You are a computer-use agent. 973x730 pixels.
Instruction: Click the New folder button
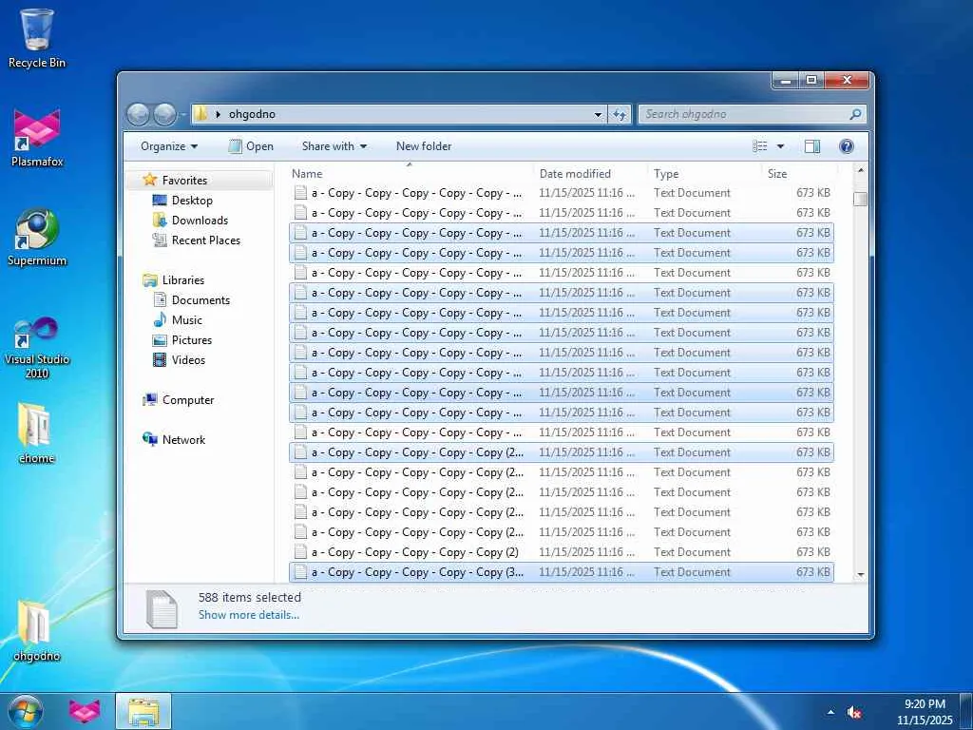(424, 146)
